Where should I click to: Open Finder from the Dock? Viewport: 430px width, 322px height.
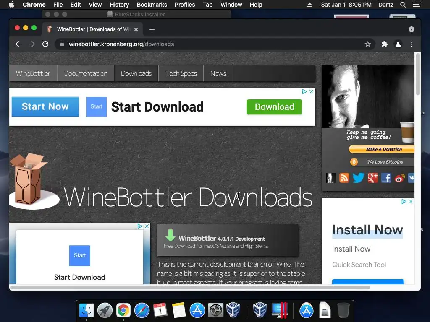pyautogui.click(x=87, y=310)
